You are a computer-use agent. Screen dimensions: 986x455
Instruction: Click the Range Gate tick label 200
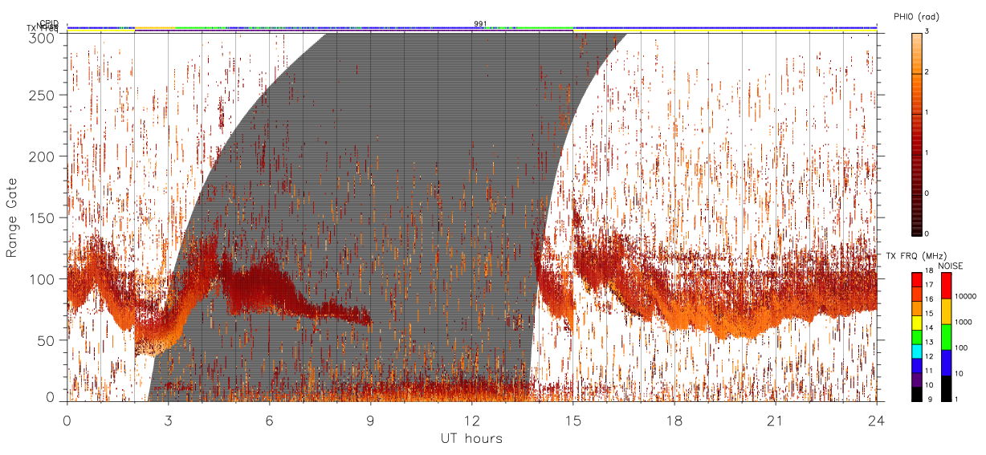tap(43, 156)
